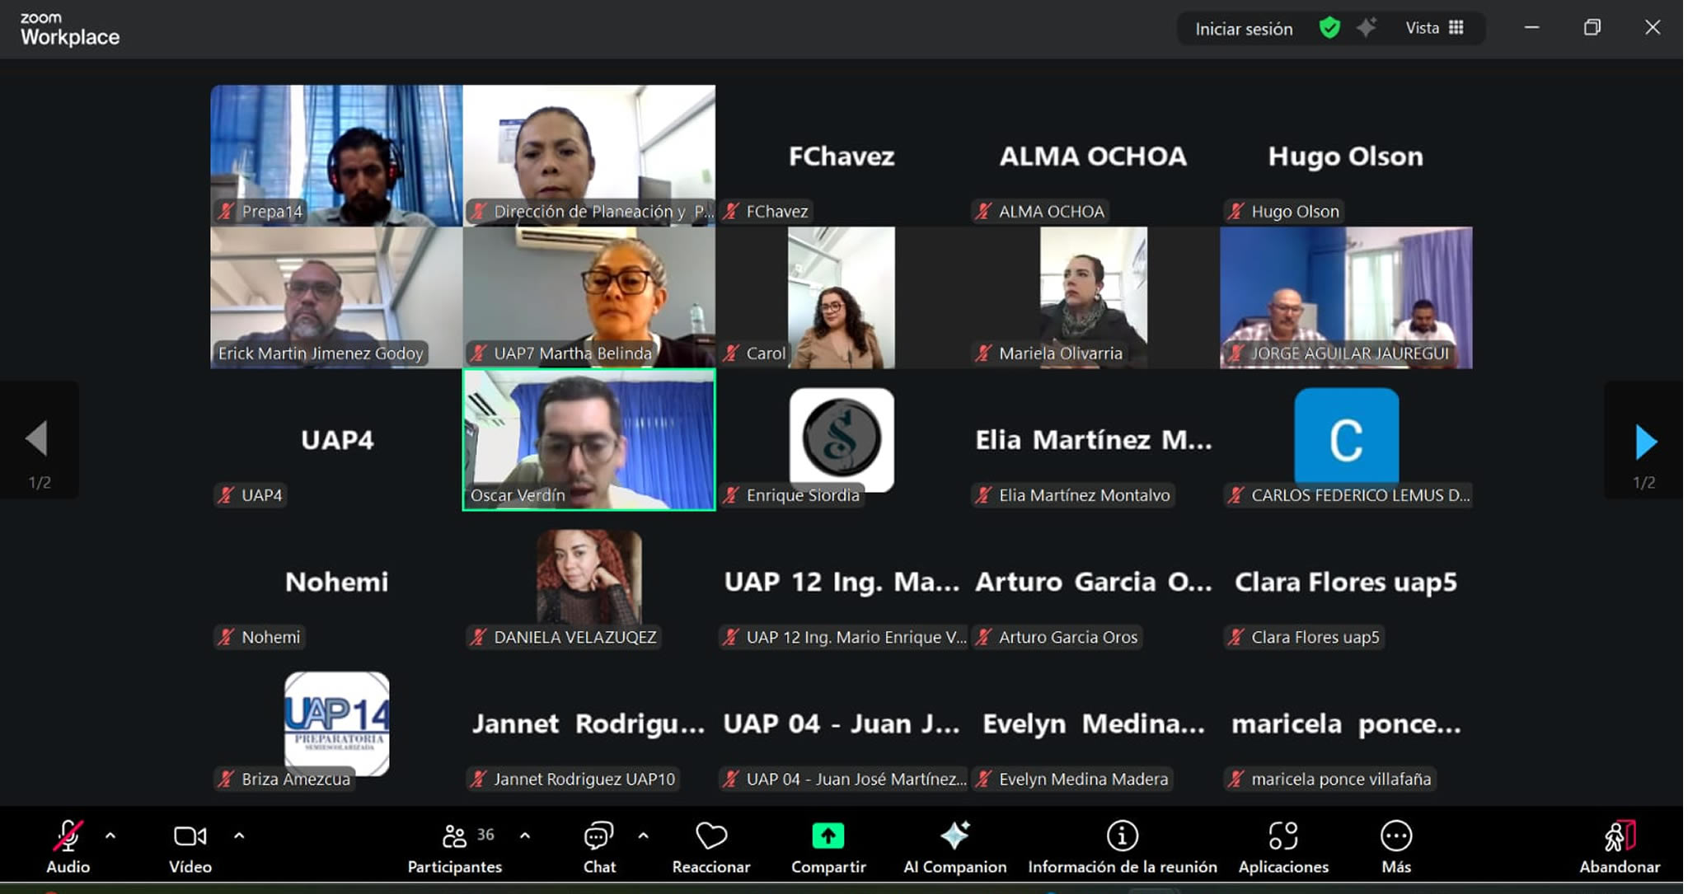Open the Chat panel
Image resolution: width=1688 pixels, height=894 pixels.
tap(598, 837)
